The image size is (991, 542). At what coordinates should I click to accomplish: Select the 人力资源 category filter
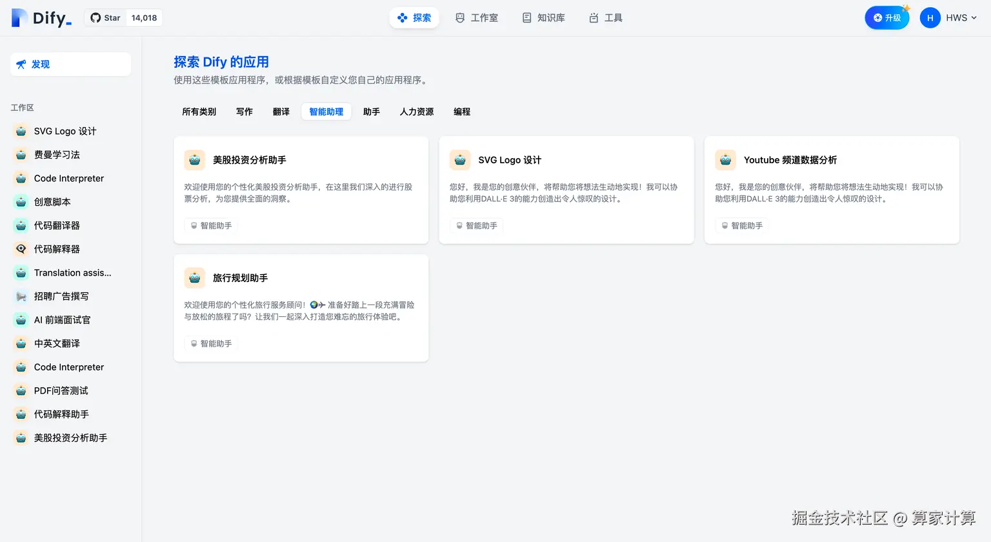point(417,112)
